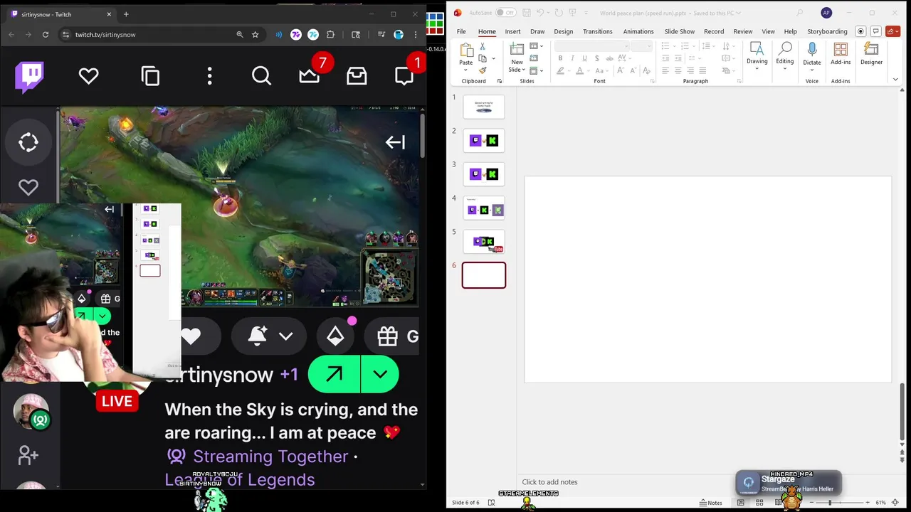
Task: Click the Format Painter brush icon
Action: (483, 70)
